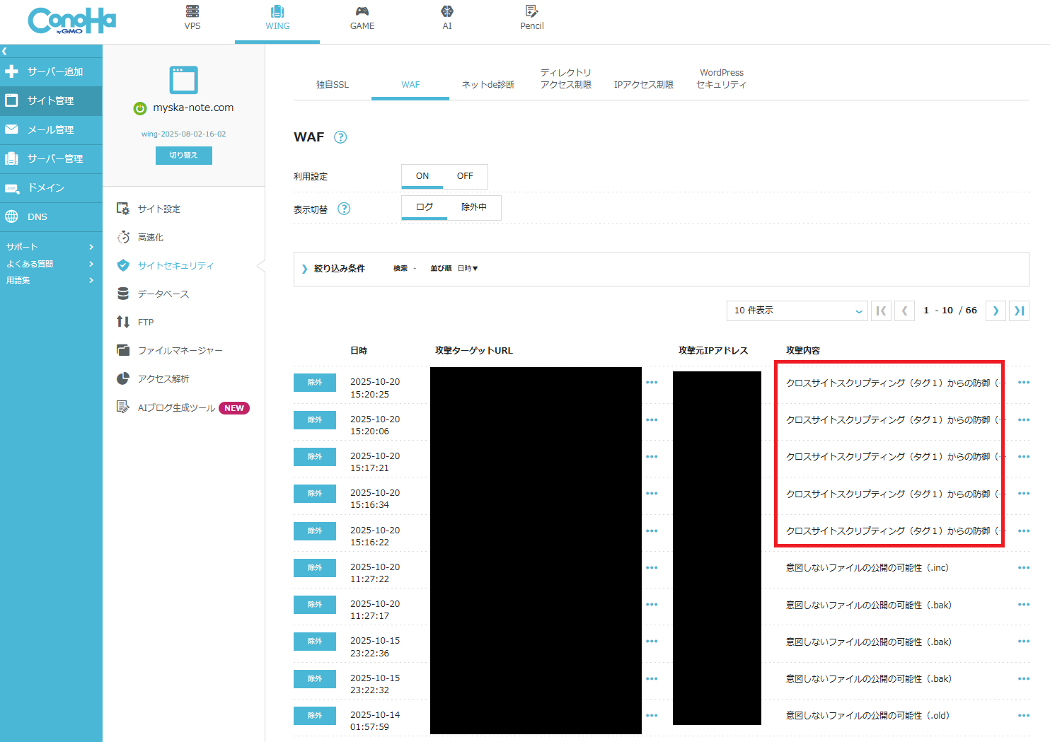Open the IPアクセス制限 tab

[x=643, y=85]
